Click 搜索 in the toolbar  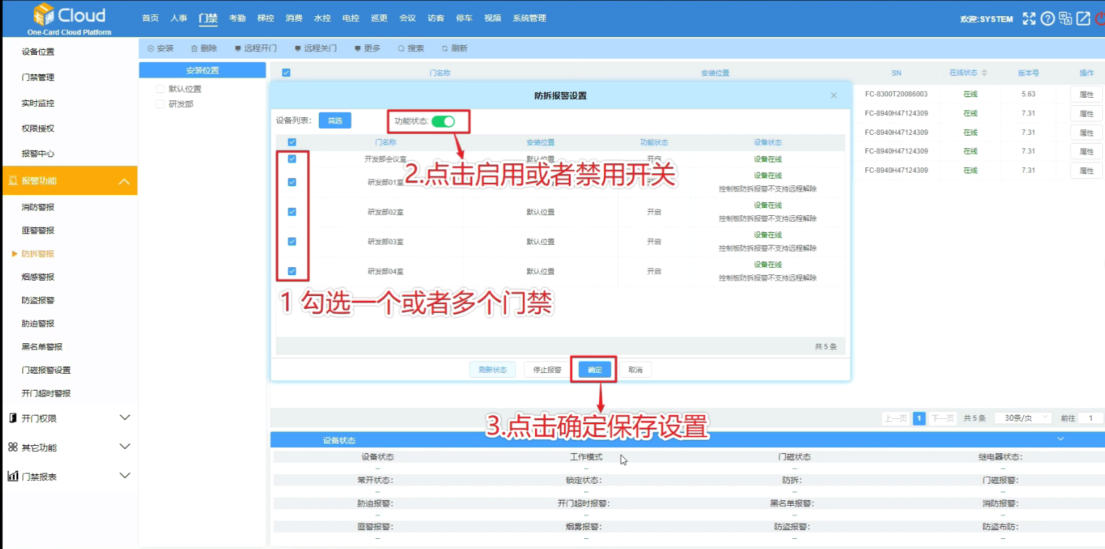pos(411,49)
